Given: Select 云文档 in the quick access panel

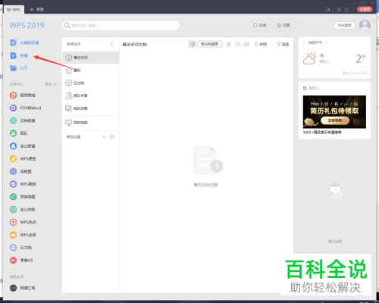Looking at the screenshot, I should 90,83.
